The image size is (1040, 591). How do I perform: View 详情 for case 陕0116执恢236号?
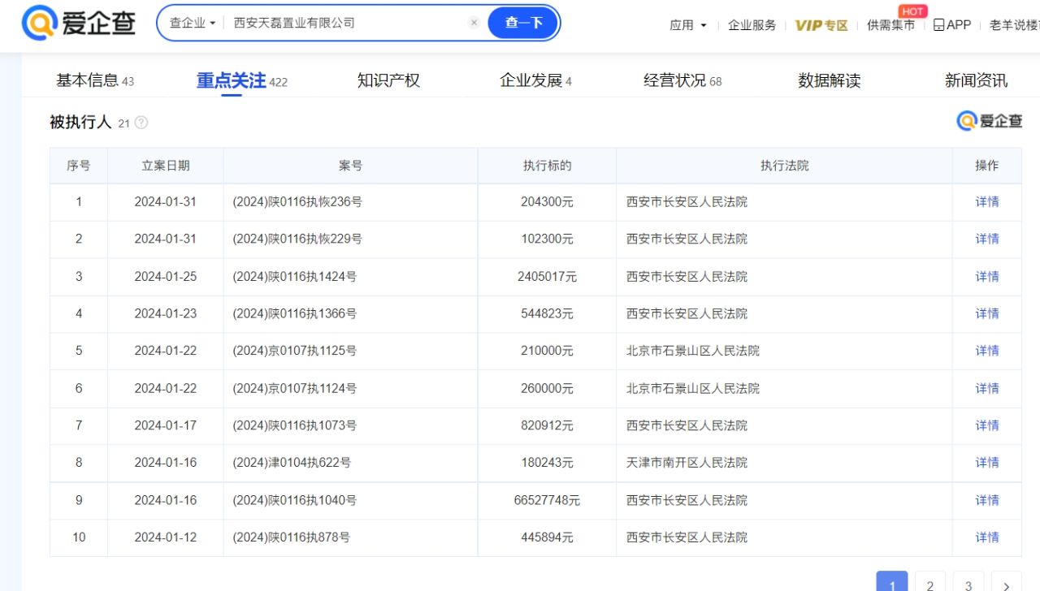click(x=987, y=202)
